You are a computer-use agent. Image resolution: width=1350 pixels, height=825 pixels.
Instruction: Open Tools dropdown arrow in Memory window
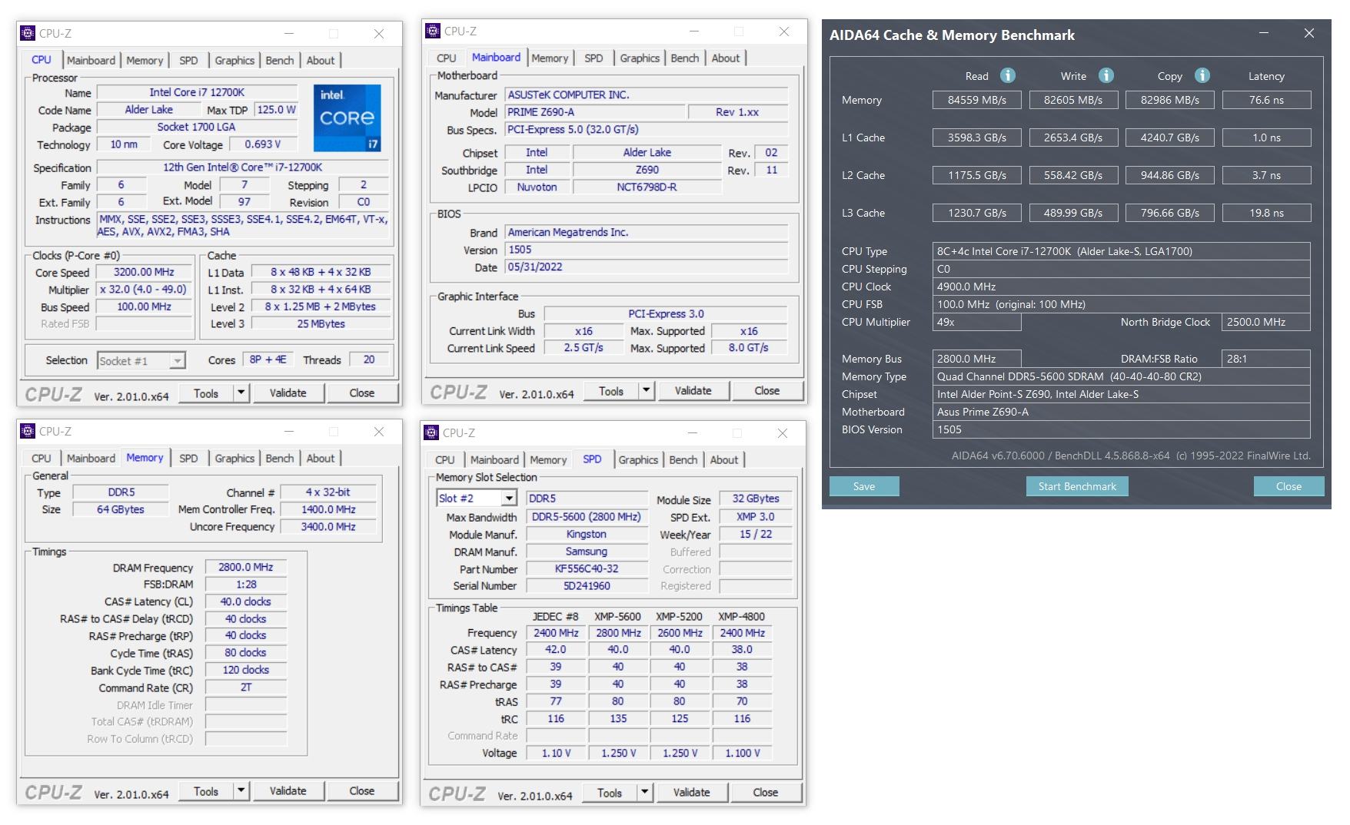[x=241, y=791]
